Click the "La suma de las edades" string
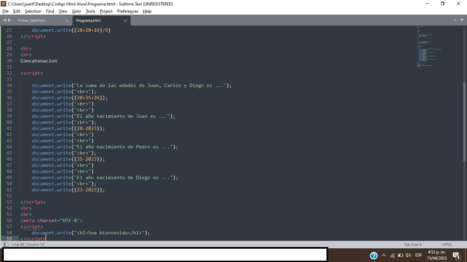This screenshot has height=262, width=467. click(x=150, y=85)
